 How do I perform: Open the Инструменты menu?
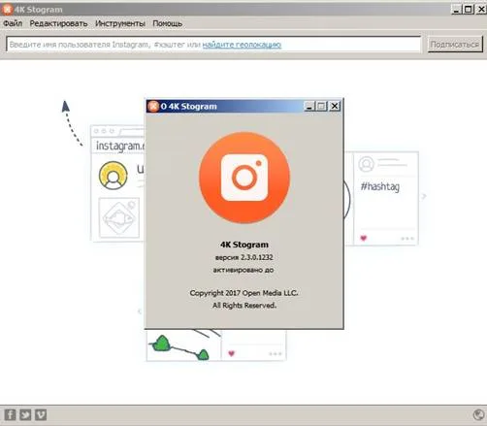click(120, 23)
